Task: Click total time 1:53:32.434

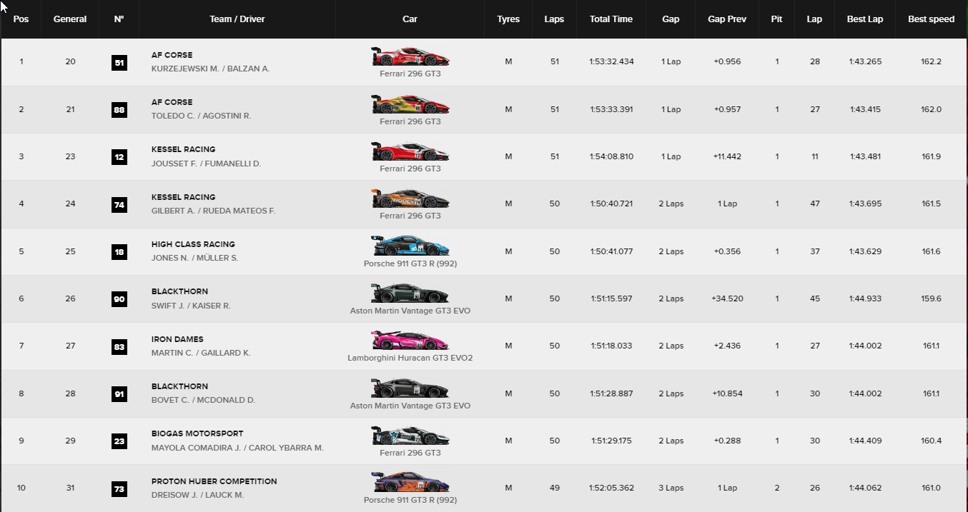Action: coord(611,61)
